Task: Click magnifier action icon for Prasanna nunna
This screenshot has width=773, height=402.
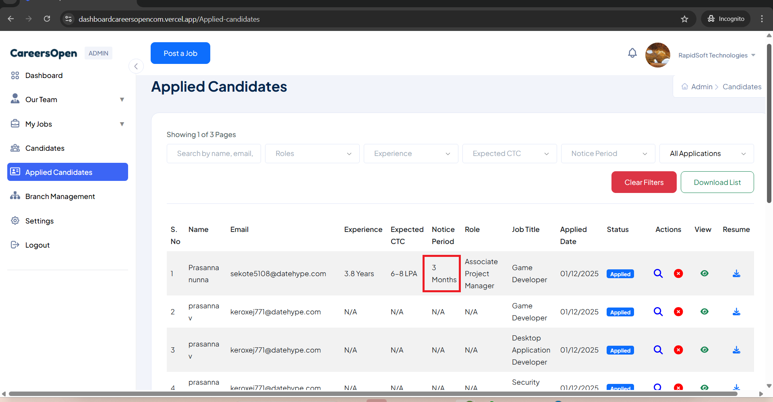Action: click(x=658, y=274)
